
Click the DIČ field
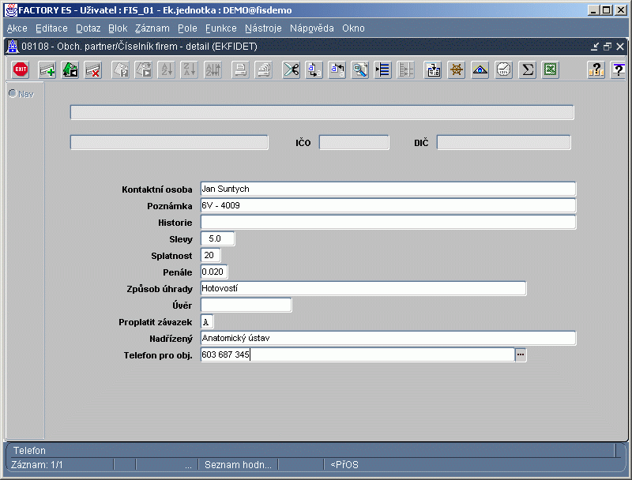tap(504, 143)
